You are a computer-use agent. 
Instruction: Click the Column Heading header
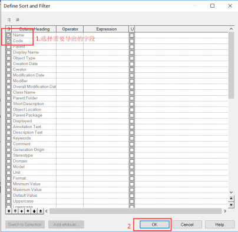click(34, 29)
